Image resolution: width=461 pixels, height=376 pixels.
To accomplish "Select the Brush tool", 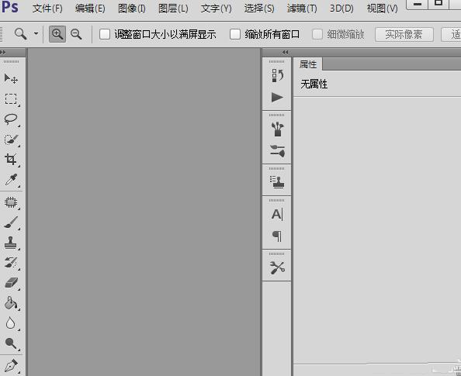I will [11, 222].
